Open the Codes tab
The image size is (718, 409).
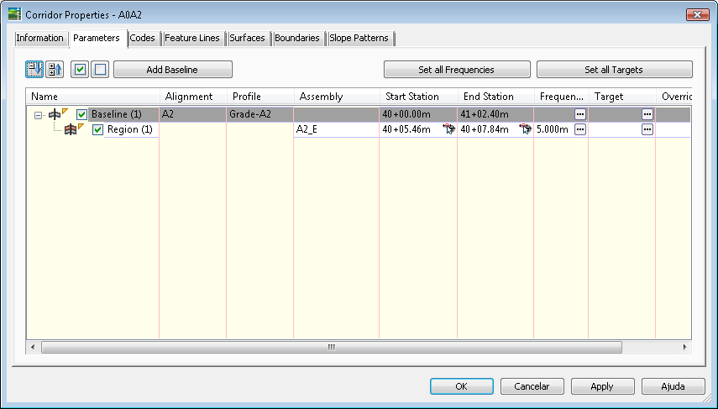142,38
